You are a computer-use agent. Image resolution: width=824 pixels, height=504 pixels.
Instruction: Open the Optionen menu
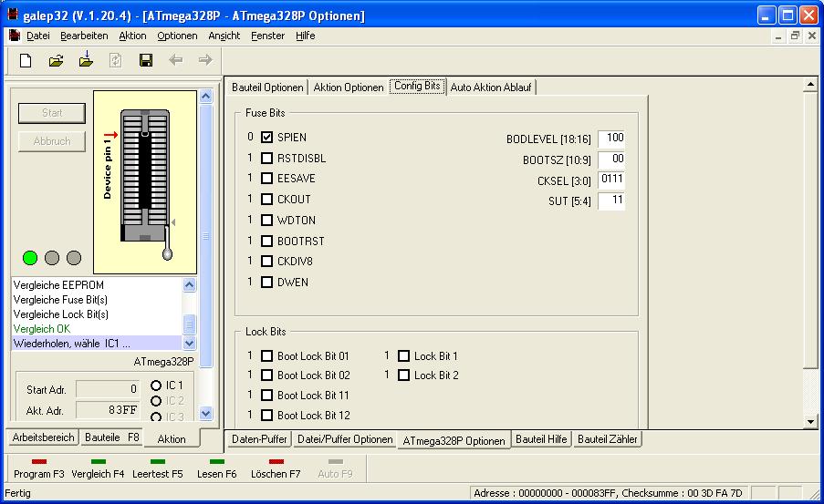(x=177, y=36)
